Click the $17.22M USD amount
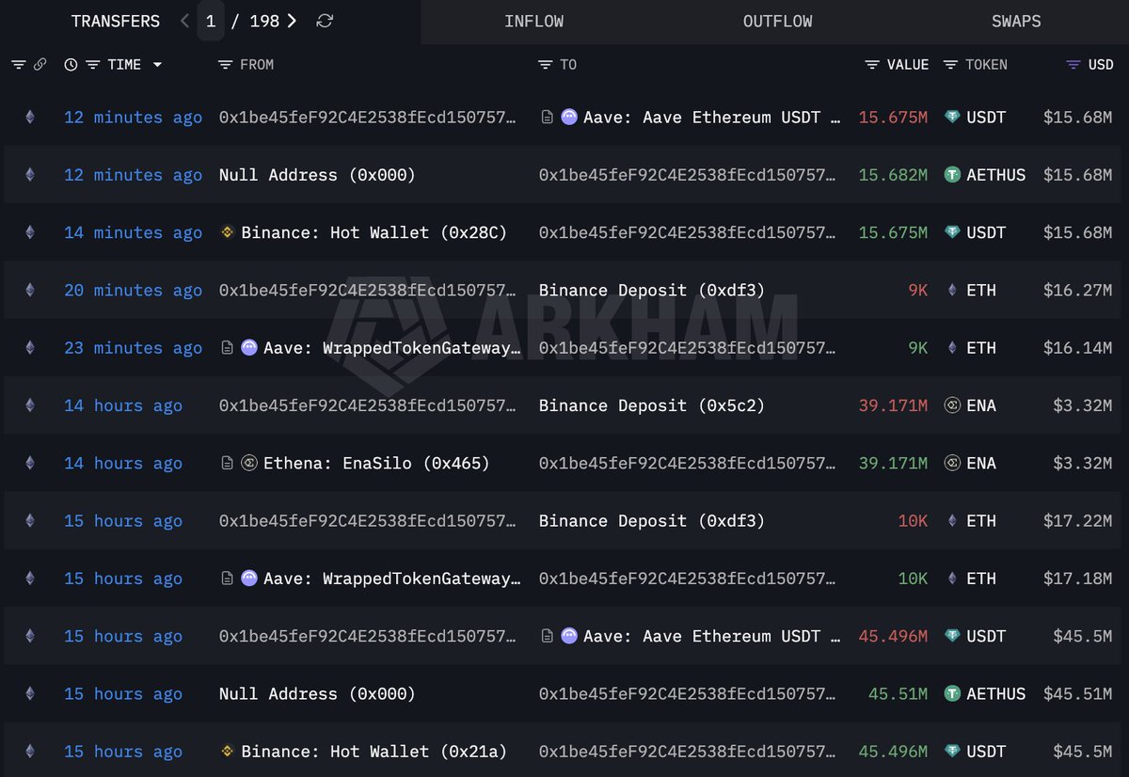Screen dimensions: 1129x777 click(1077, 520)
